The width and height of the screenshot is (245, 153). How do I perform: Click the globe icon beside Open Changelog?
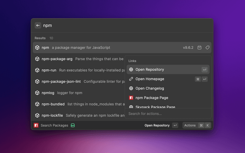click(x=131, y=88)
